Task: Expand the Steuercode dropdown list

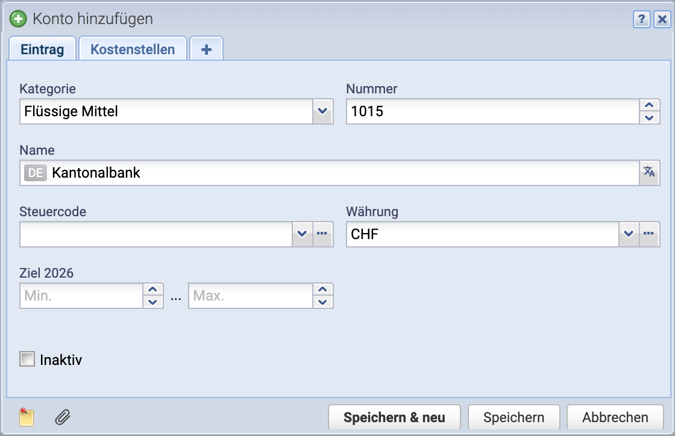Action: (302, 234)
